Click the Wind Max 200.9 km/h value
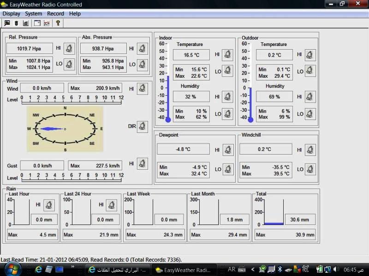The width and height of the screenshot is (369, 276). click(x=95, y=88)
